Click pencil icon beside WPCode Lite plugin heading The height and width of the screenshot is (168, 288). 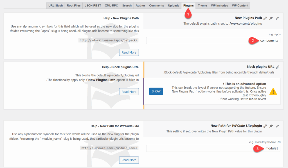[277, 126]
